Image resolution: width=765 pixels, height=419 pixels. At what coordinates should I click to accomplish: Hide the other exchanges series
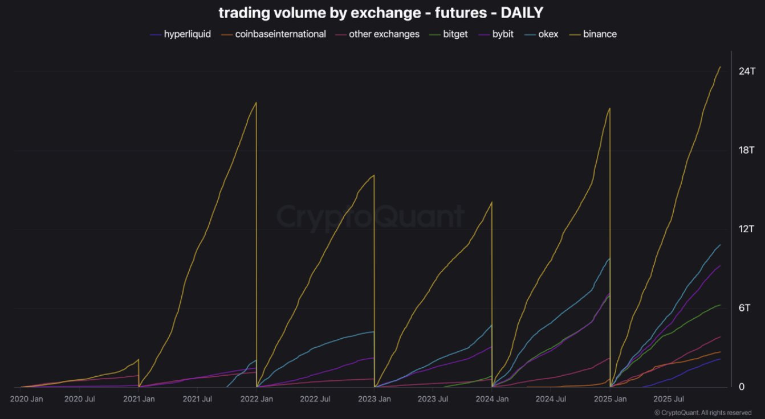[384, 34]
